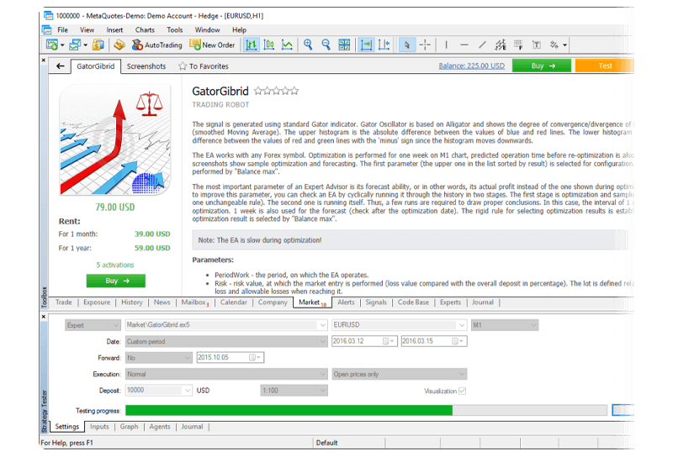The height and width of the screenshot is (462, 673).
Task: Select the text label tool
Action: pyautogui.click(x=536, y=45)
